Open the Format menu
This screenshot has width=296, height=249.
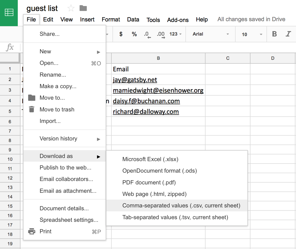tap(111, 20)
